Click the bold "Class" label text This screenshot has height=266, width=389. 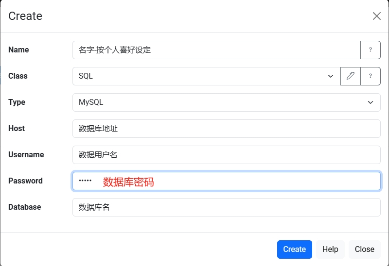point(18,76)
